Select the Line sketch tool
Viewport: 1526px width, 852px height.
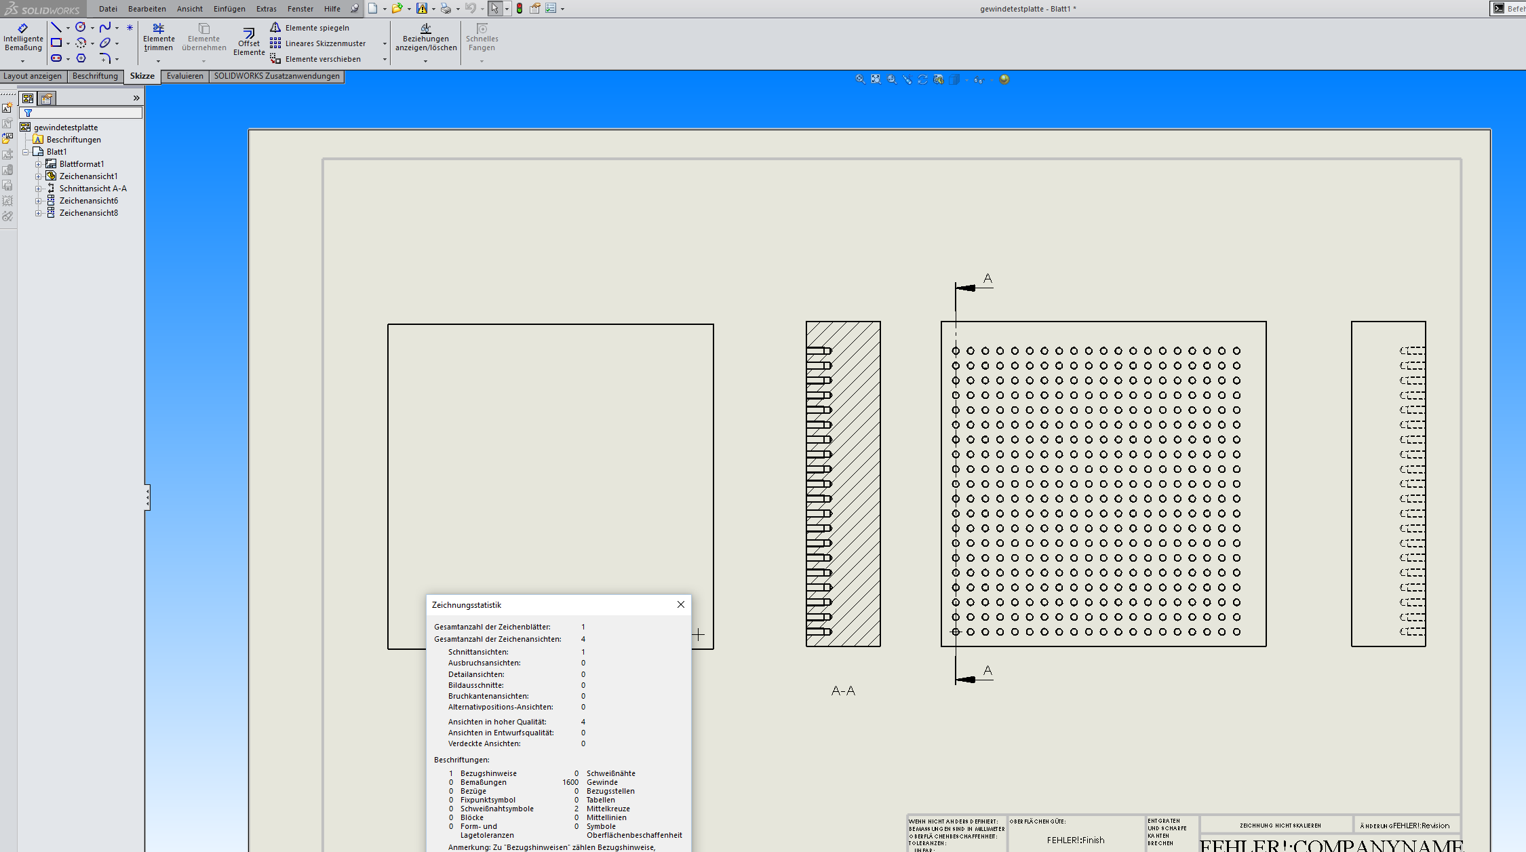56,27
